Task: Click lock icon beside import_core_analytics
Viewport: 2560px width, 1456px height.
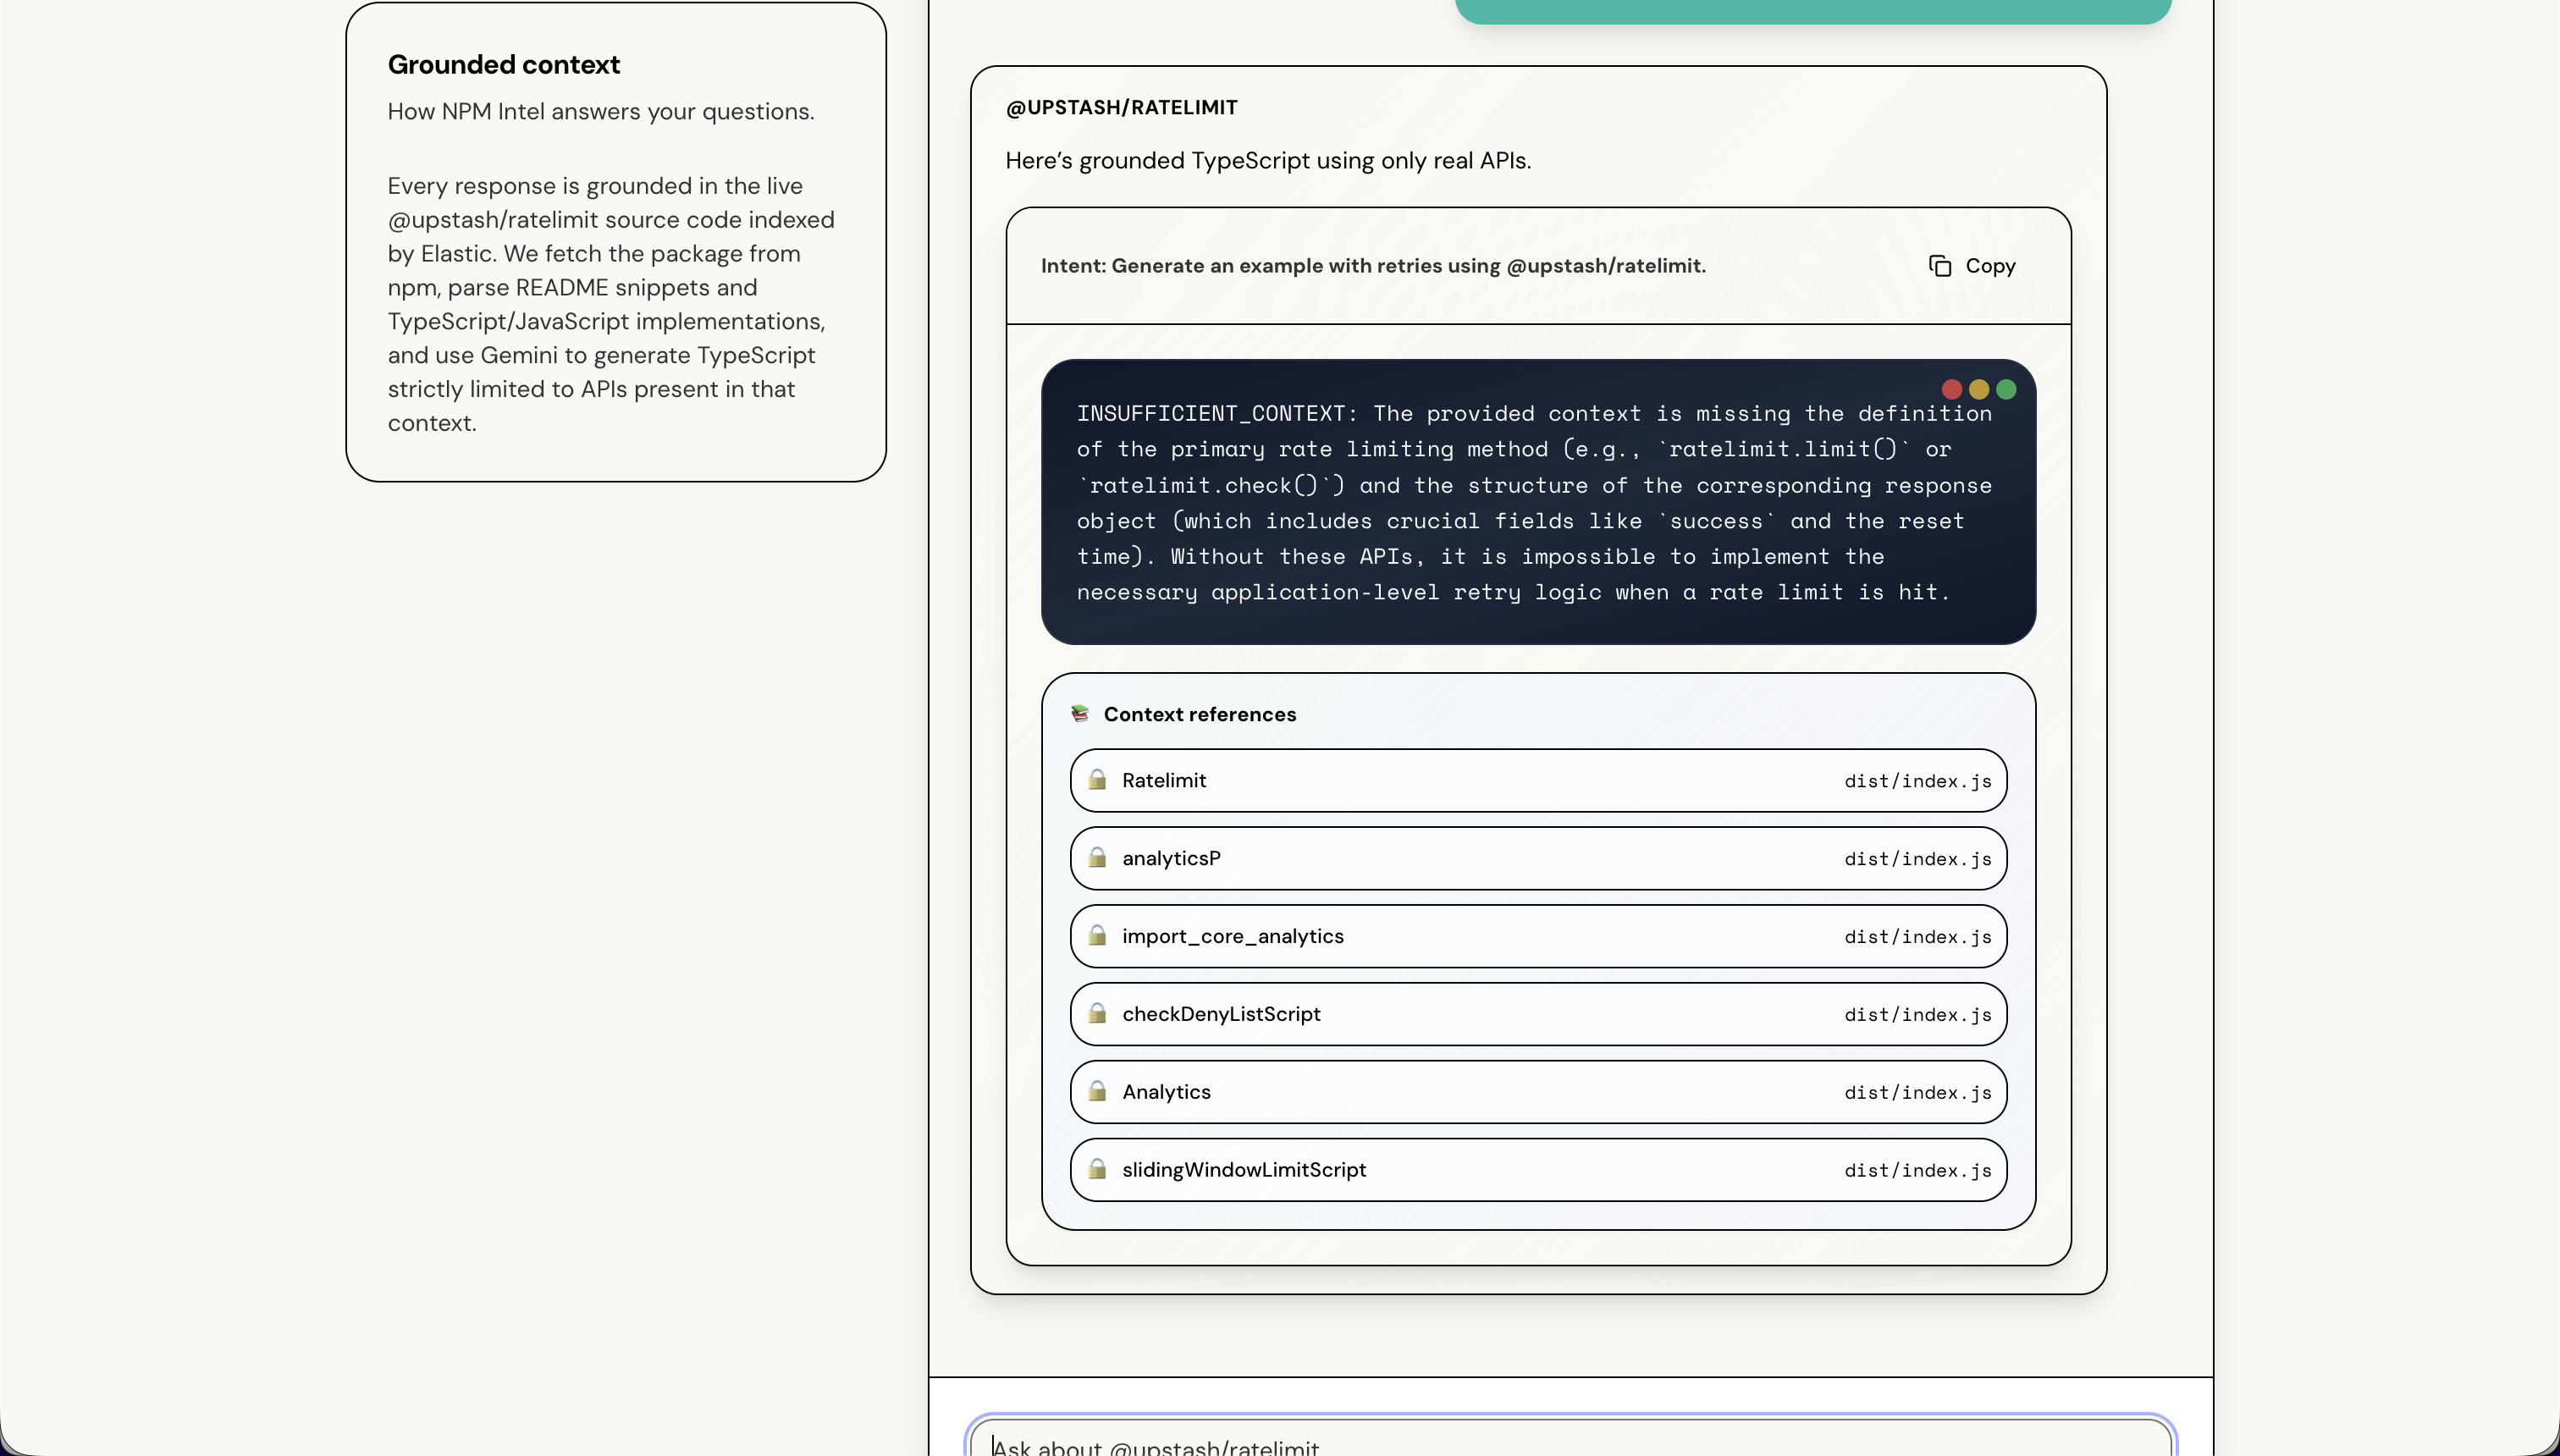Action: (1097, 936)
